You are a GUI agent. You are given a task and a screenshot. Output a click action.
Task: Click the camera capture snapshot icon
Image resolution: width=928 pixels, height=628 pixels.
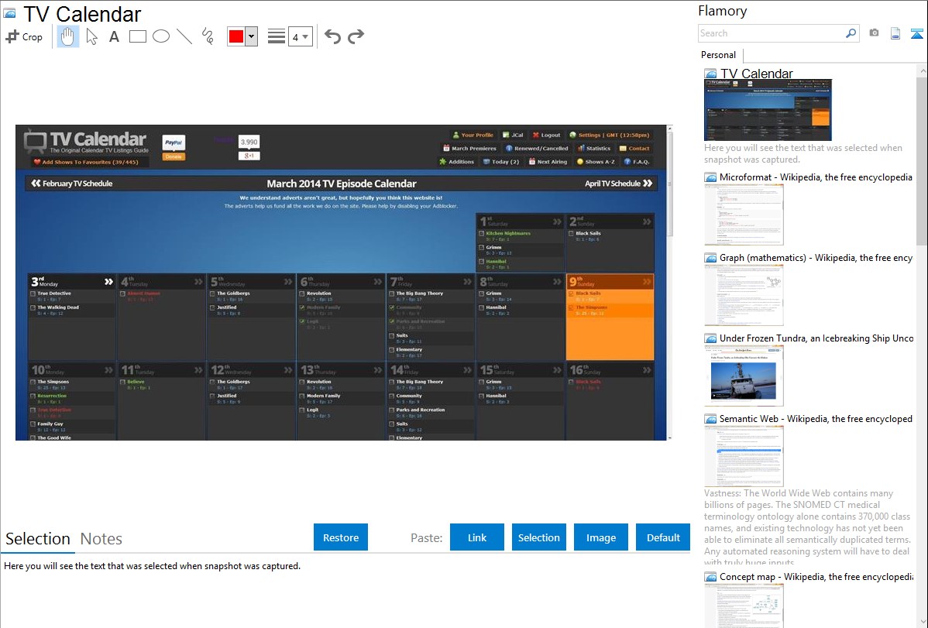pyautogui.click(x=874, y=33)
